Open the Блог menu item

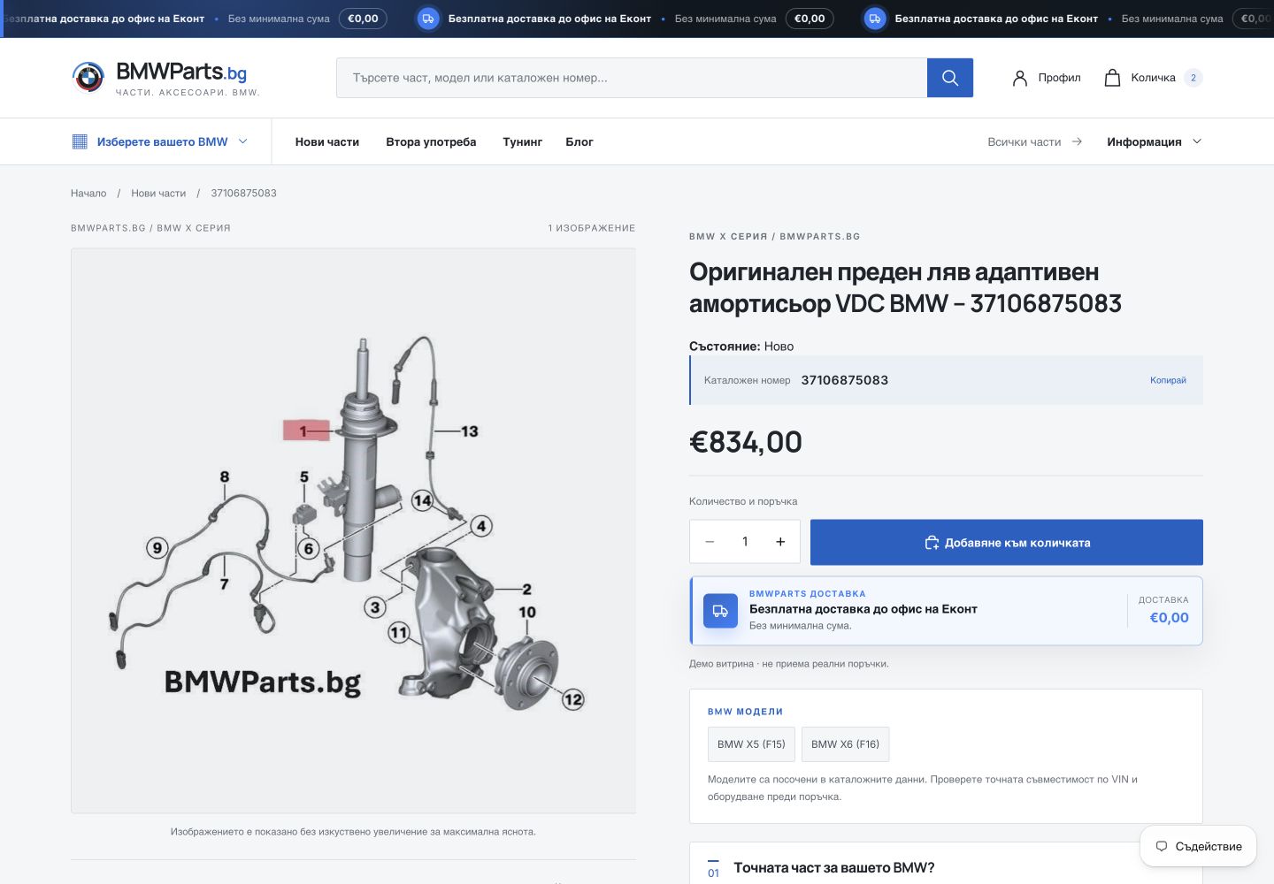coord(579,141)
